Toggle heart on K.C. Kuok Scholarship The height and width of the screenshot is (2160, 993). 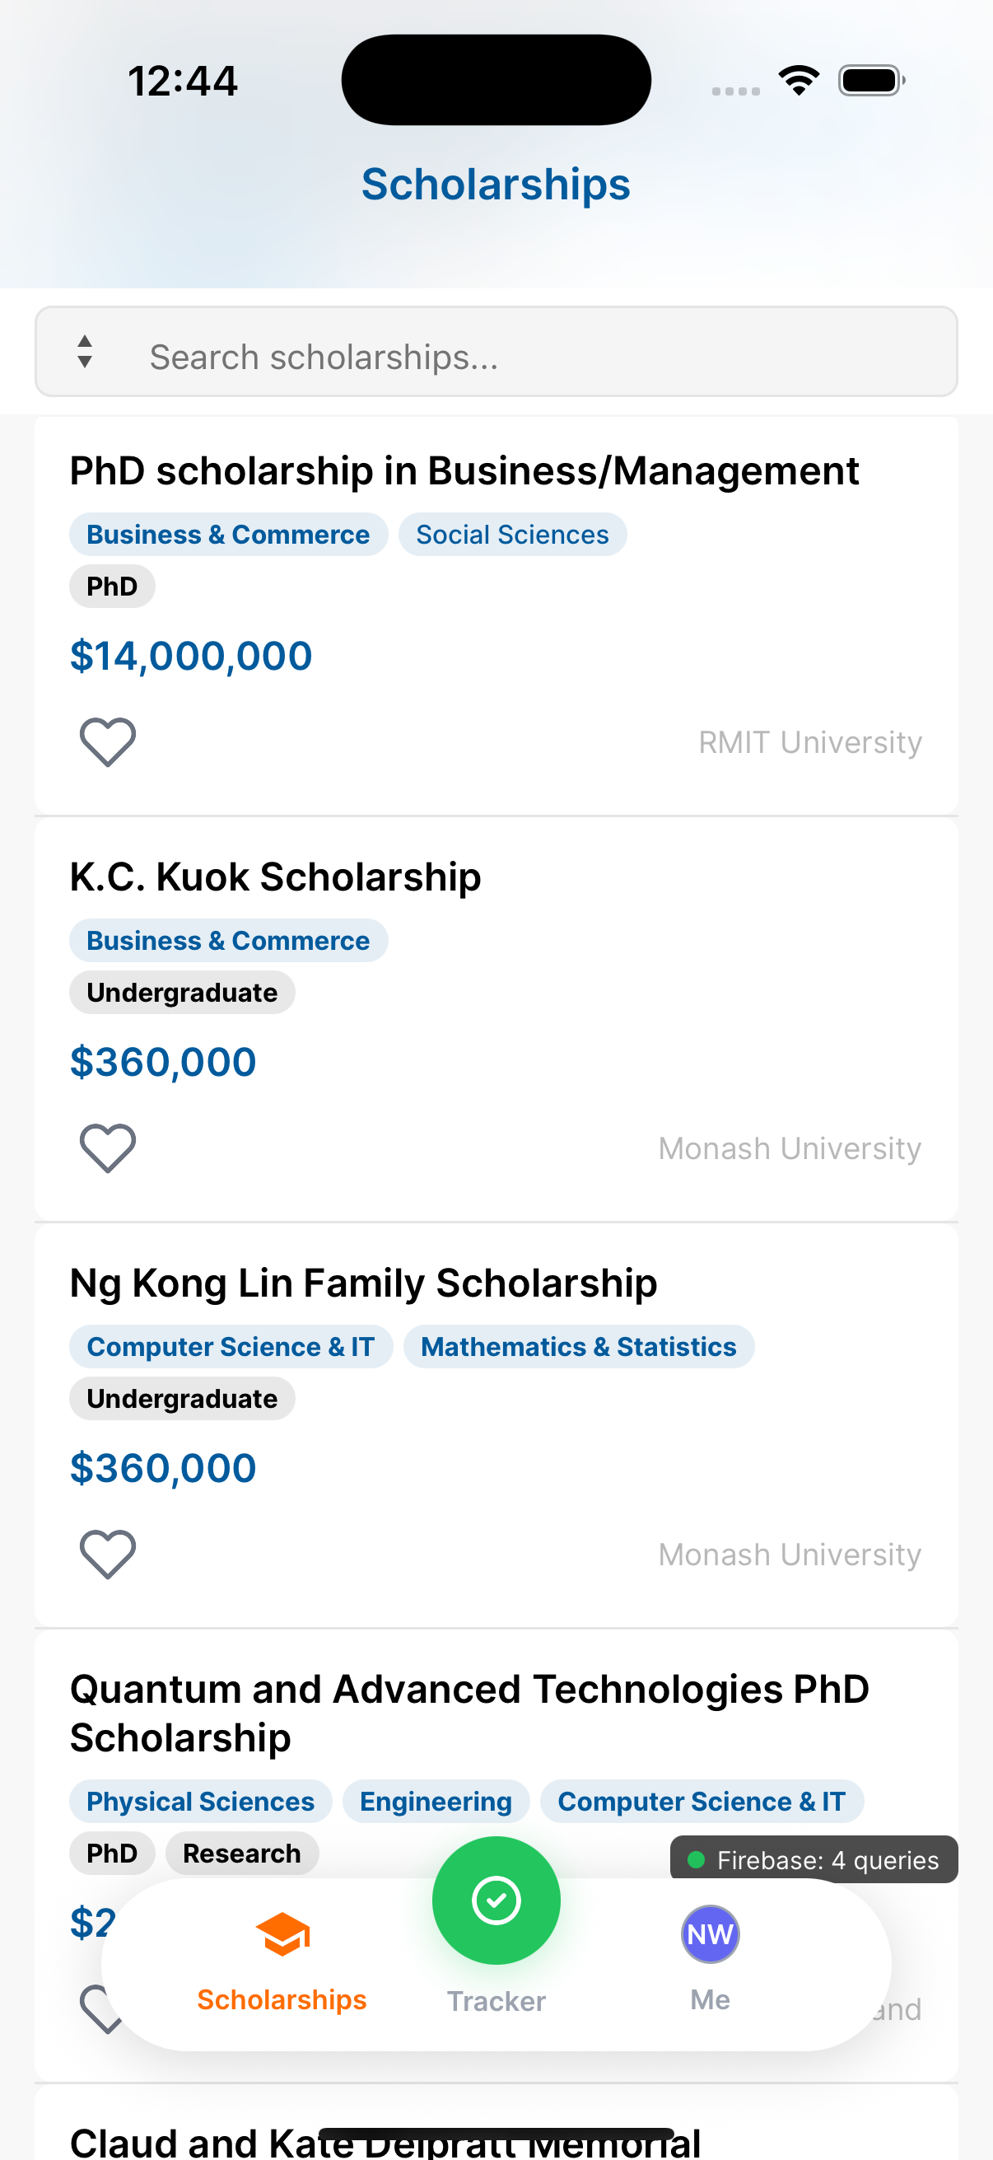107,1148
